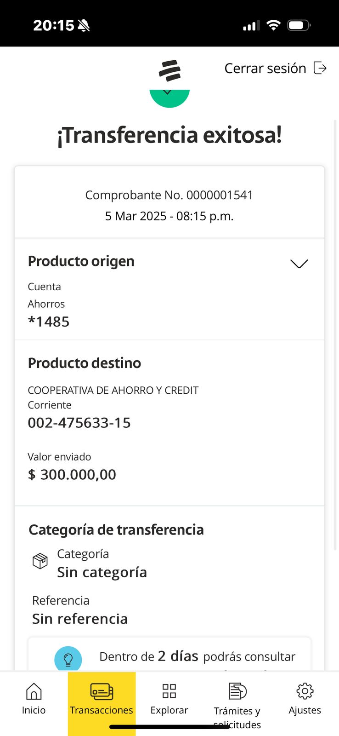Tap the Wi-Fi status bar icon
Screen dimensions: 339x736
(x=273, y=25)
